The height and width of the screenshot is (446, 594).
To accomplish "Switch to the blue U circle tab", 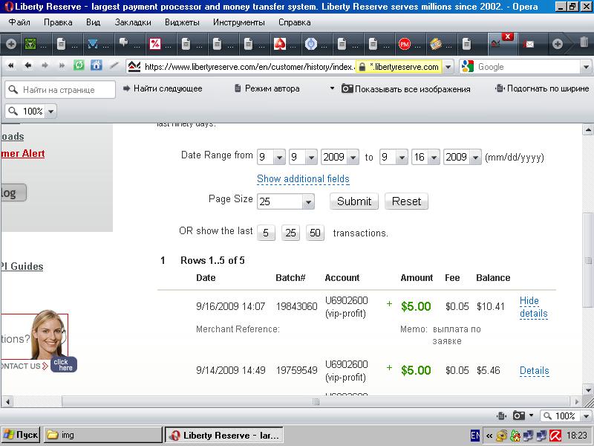I will 310,44.
